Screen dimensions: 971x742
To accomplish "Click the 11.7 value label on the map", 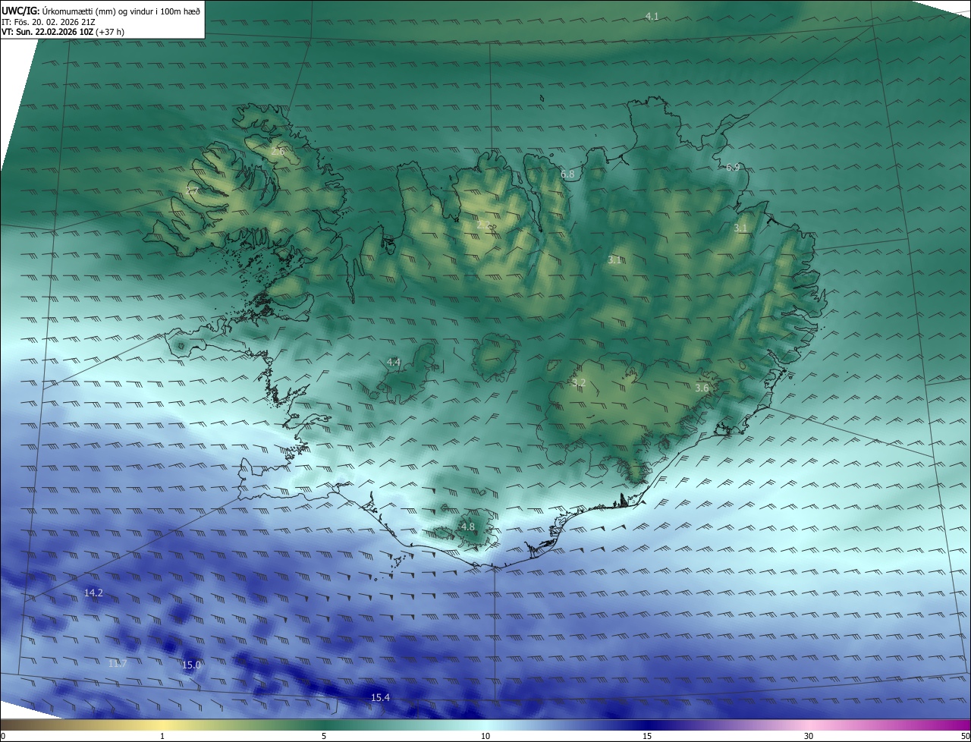I will (117, 664).
